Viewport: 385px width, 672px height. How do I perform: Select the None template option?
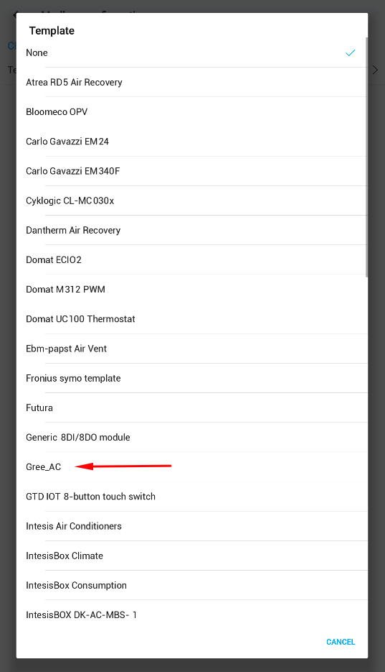click(192, 52)
